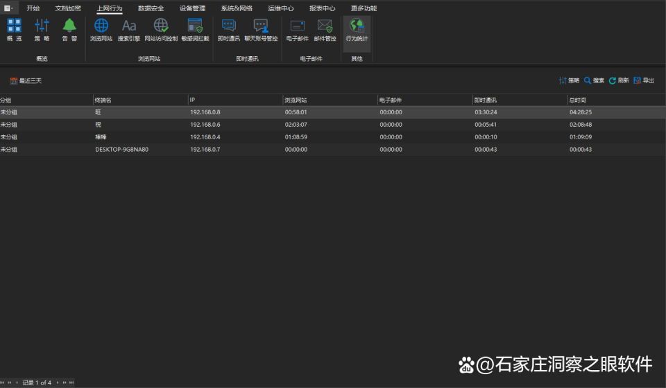Sort by the 电子邮件 column header
Screen dimensions: 666x388
(x=425, y=100)
